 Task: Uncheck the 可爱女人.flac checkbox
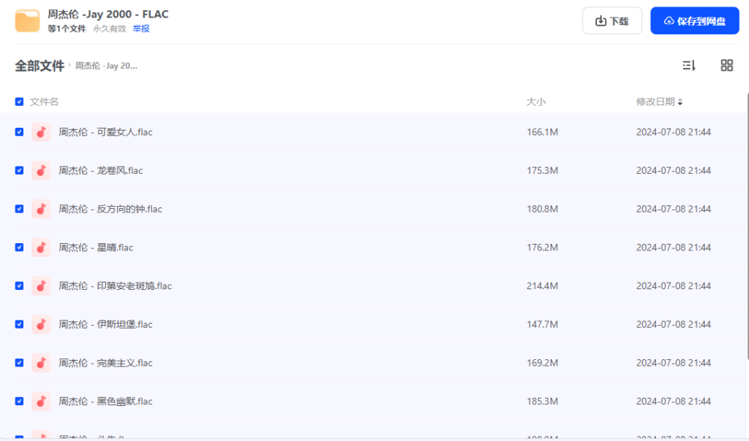19,132
